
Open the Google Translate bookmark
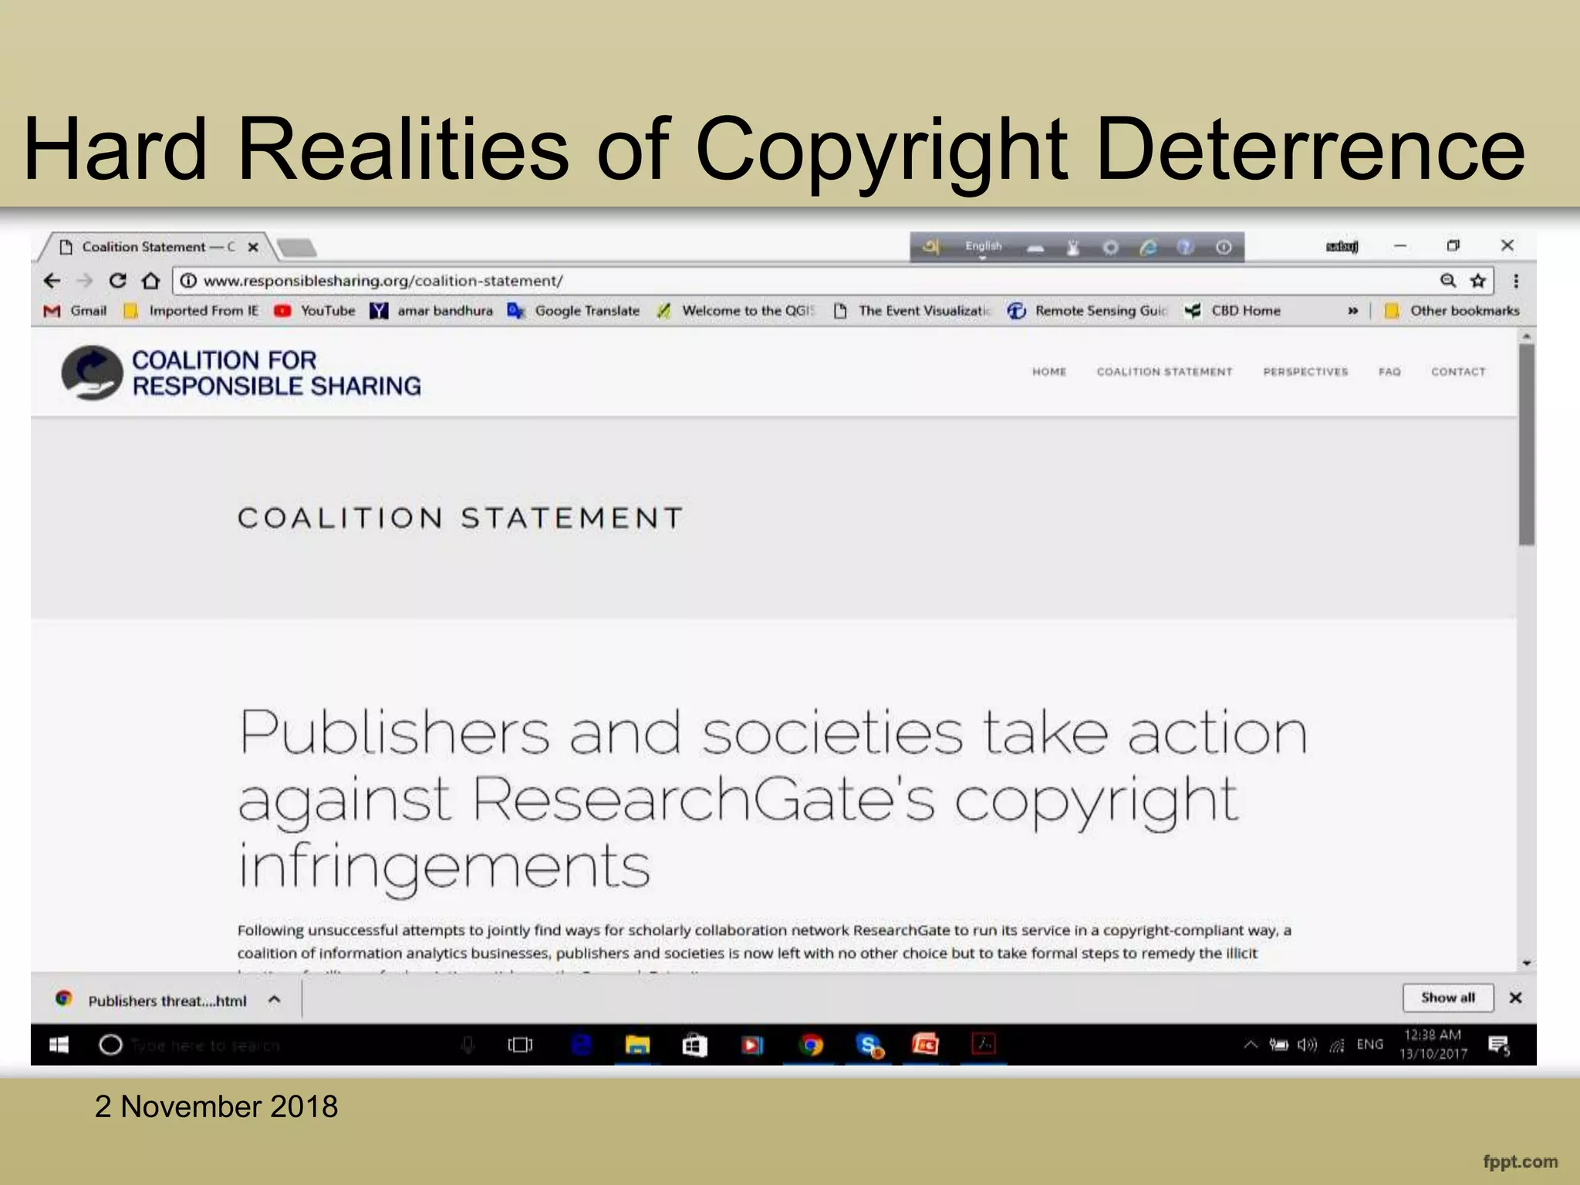574,311
